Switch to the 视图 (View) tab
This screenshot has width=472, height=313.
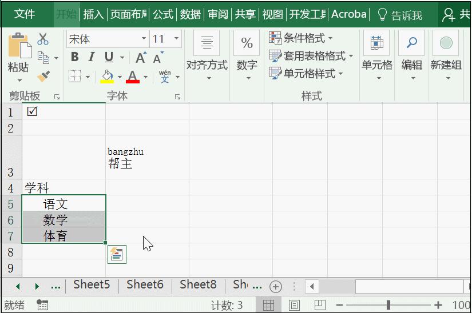(x=272, y=14)
